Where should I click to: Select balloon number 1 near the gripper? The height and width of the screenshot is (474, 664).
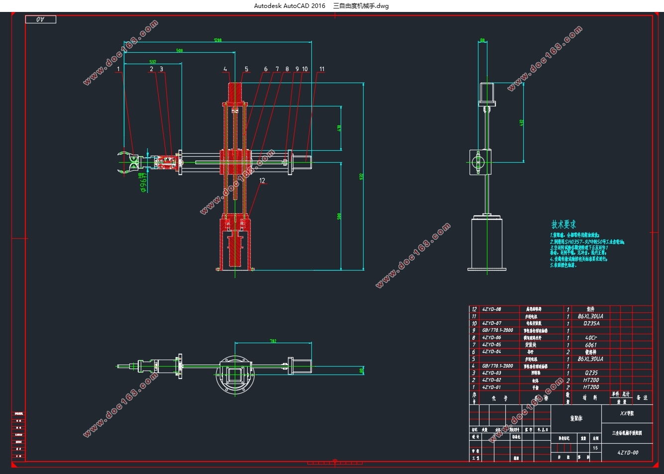tap(118, 69)
